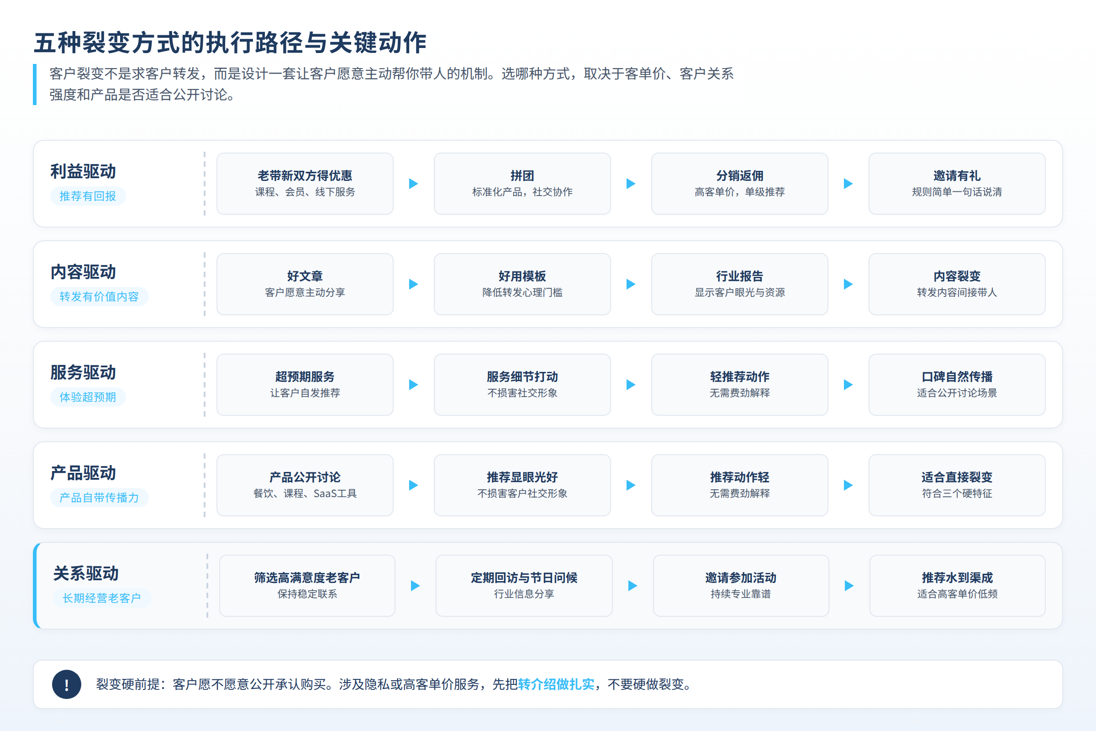1096x731 pixels.
Task: Click the 内容驱动 row heading
Action: coord(83,272)
